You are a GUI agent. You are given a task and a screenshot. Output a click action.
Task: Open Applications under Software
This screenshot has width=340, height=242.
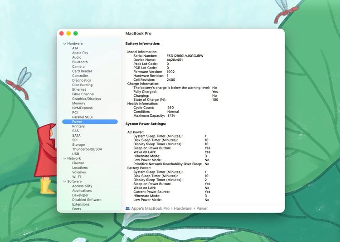[82, 191]
